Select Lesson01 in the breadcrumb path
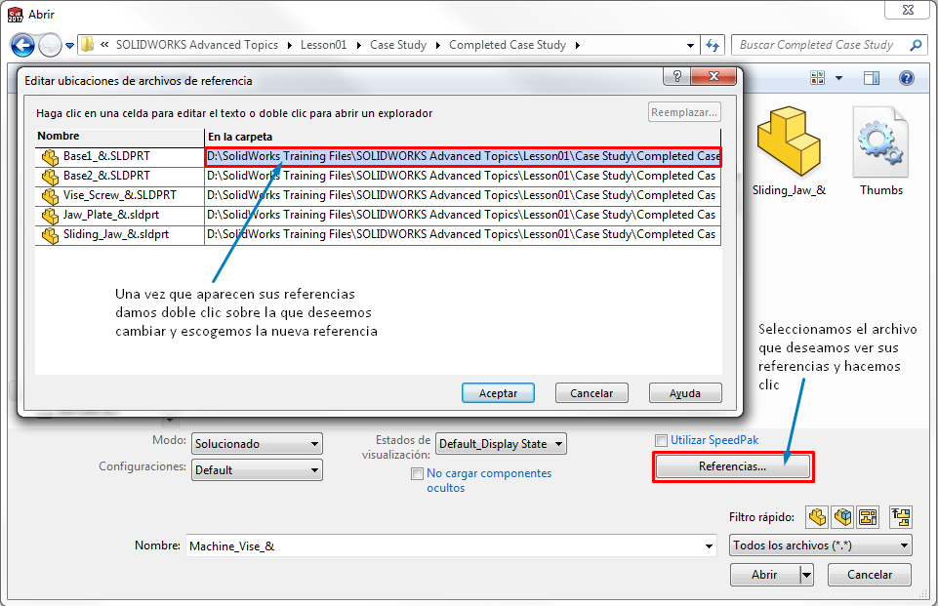Screen dimensions: 938x606 (324, 45)
